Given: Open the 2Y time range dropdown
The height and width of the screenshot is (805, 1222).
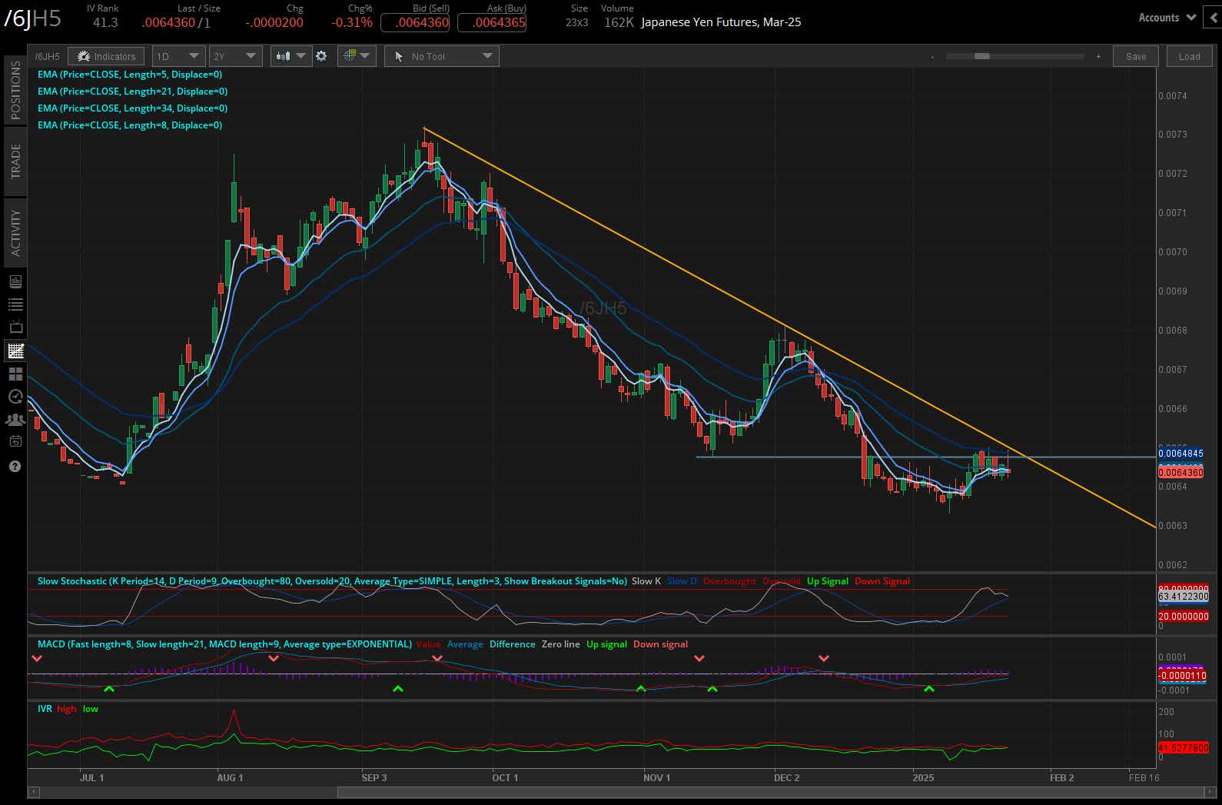Looking at the screenshot, I should [x=235, y=56].
